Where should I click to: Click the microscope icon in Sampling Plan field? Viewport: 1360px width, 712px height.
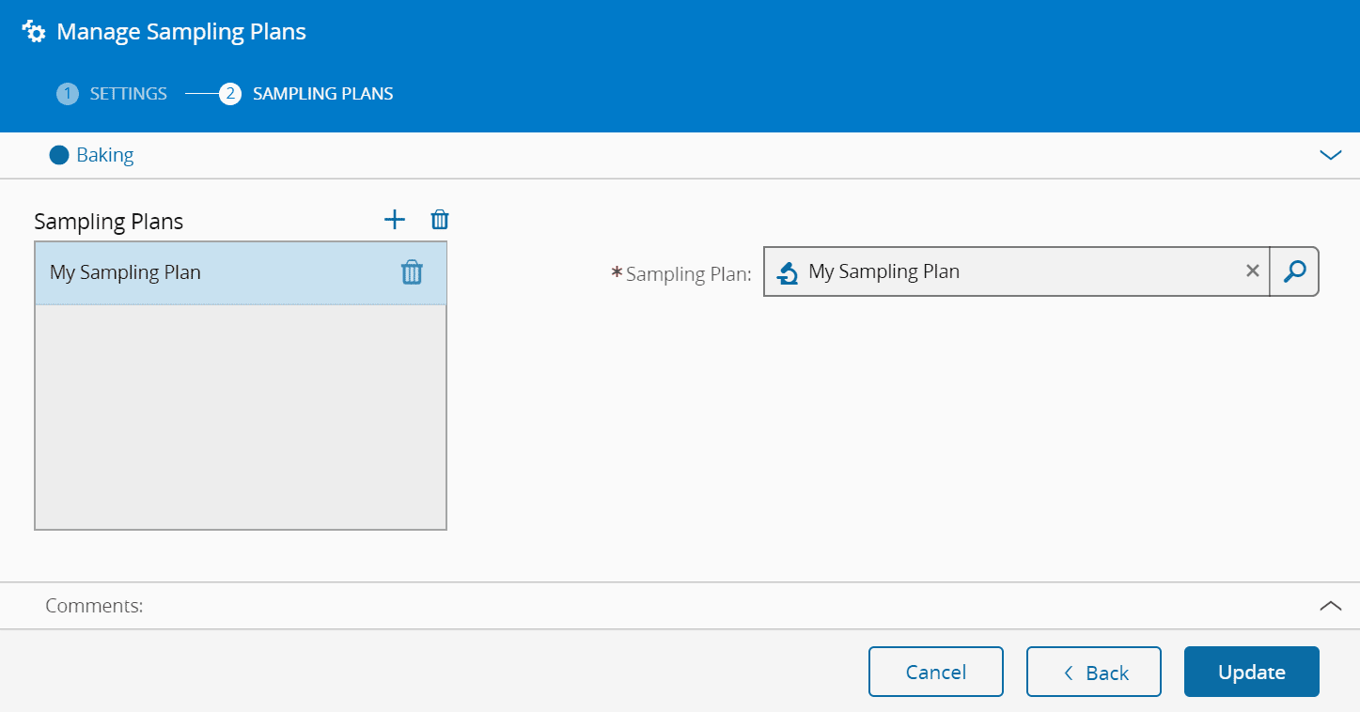point(788,272)
